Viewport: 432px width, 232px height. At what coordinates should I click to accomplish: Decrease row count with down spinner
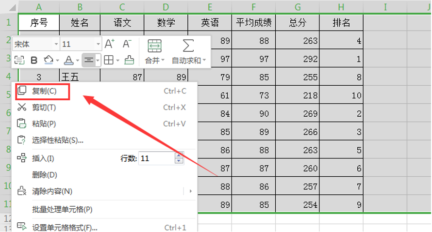(179, 161)
